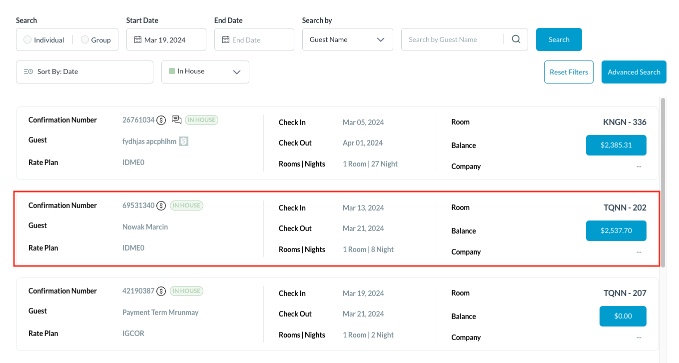679x363 pixels.
Task: Open the message icon on reservation 26761034
Action: (176, 120)
